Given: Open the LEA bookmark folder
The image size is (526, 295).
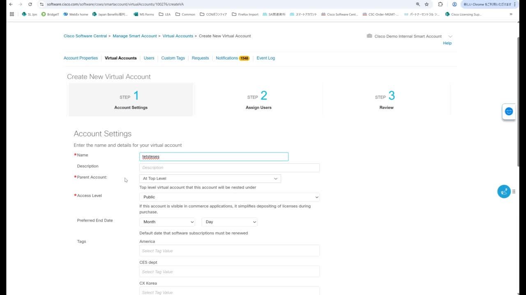Looking at the screenshot, I should pyautogui.click(x=165, y=14).
